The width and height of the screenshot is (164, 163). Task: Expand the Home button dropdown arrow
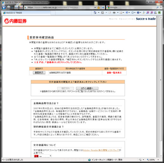pos(99,13)
